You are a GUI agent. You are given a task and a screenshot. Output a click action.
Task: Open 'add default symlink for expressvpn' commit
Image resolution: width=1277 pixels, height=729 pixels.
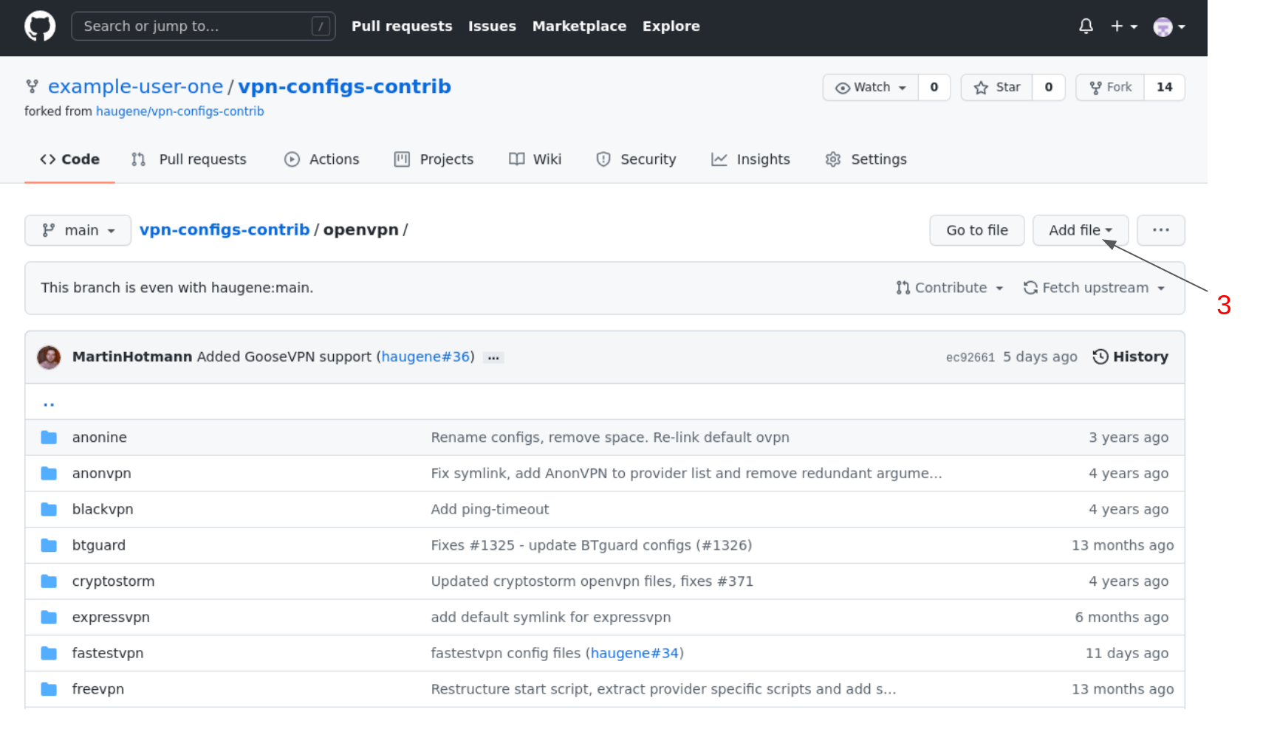[551, 618]
